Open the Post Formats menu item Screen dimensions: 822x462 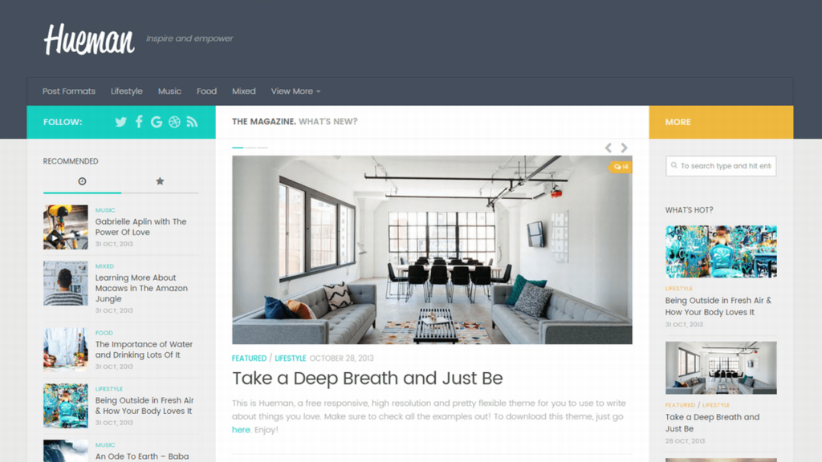(x=69, y=91)
